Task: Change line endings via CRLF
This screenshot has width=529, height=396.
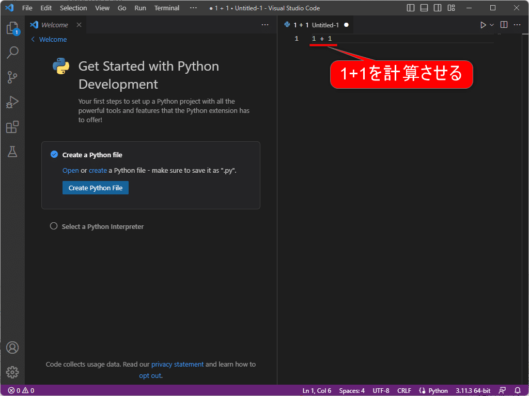Action: click(x=404, y=391)
